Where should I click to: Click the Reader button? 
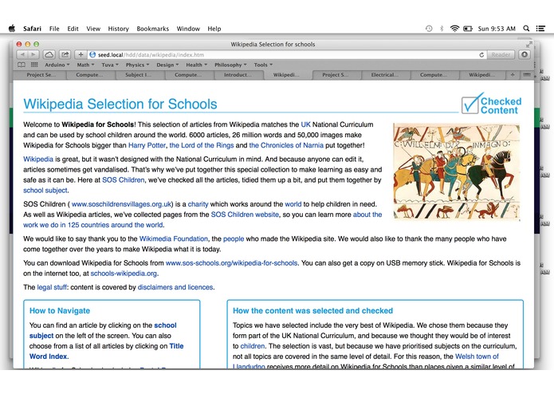pos(501,55)
